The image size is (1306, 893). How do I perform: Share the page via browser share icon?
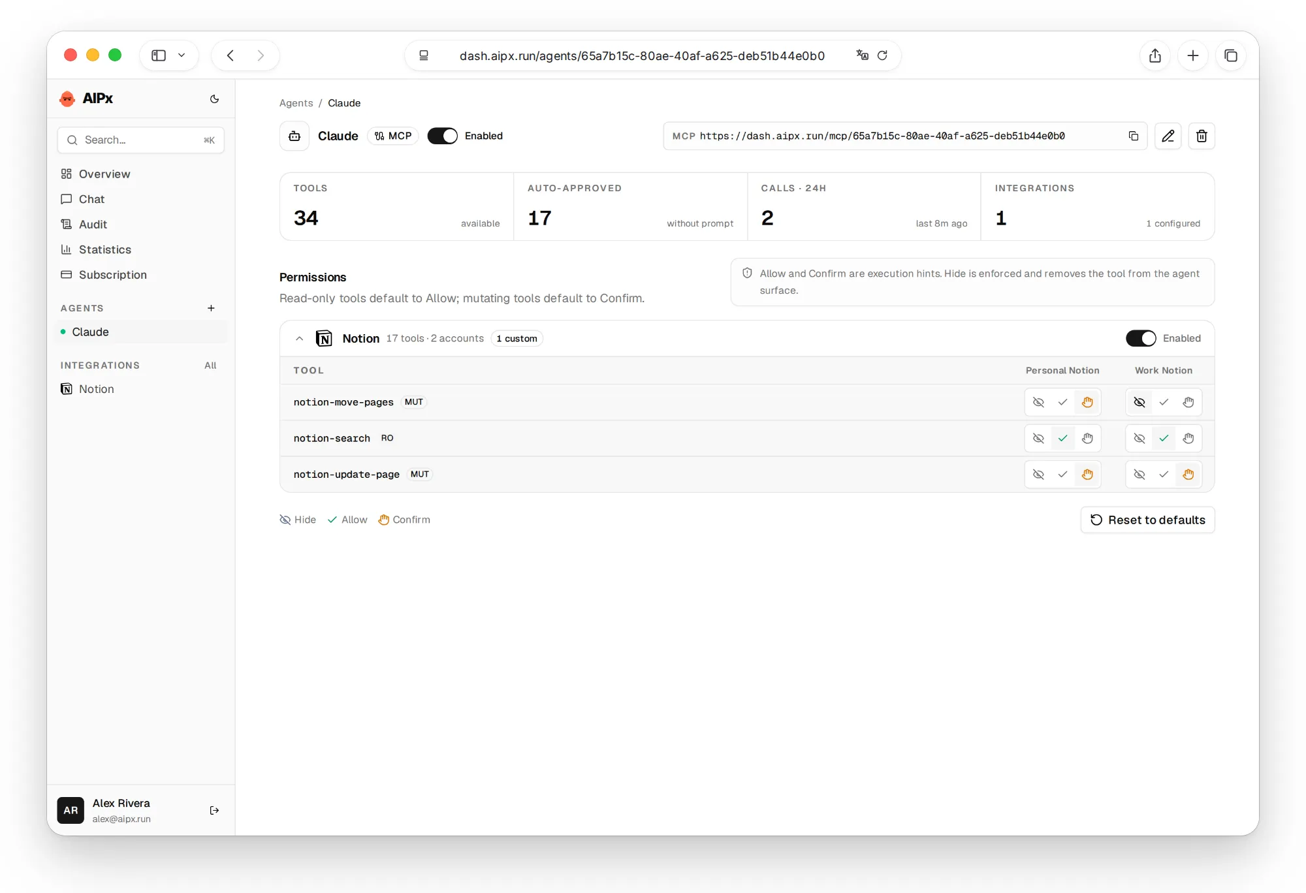tap(1155, 55)
